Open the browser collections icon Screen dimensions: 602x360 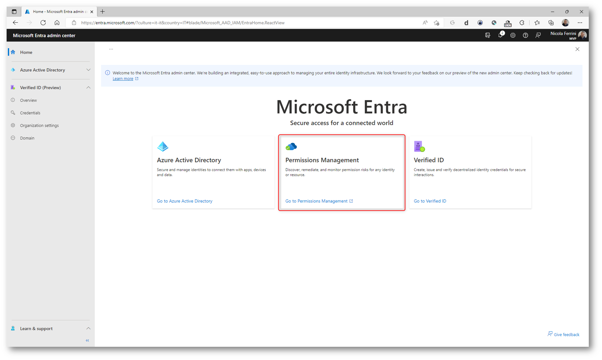[551, 23]
